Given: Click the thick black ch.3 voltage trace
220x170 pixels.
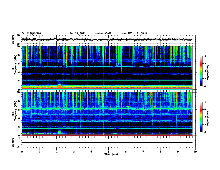Looking at the screenshot, I should click(x=107, y=142).
